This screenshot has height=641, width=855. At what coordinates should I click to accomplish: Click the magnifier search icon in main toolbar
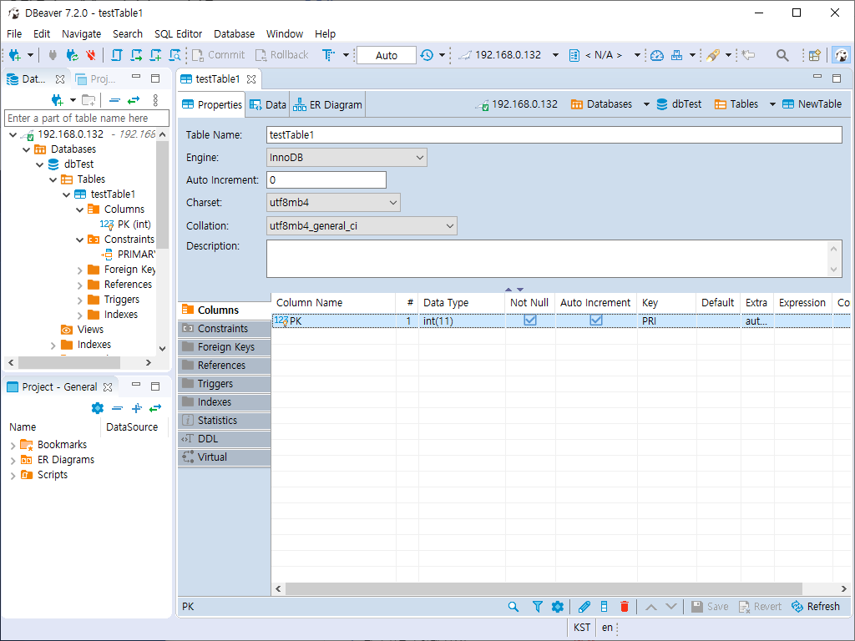782,55
